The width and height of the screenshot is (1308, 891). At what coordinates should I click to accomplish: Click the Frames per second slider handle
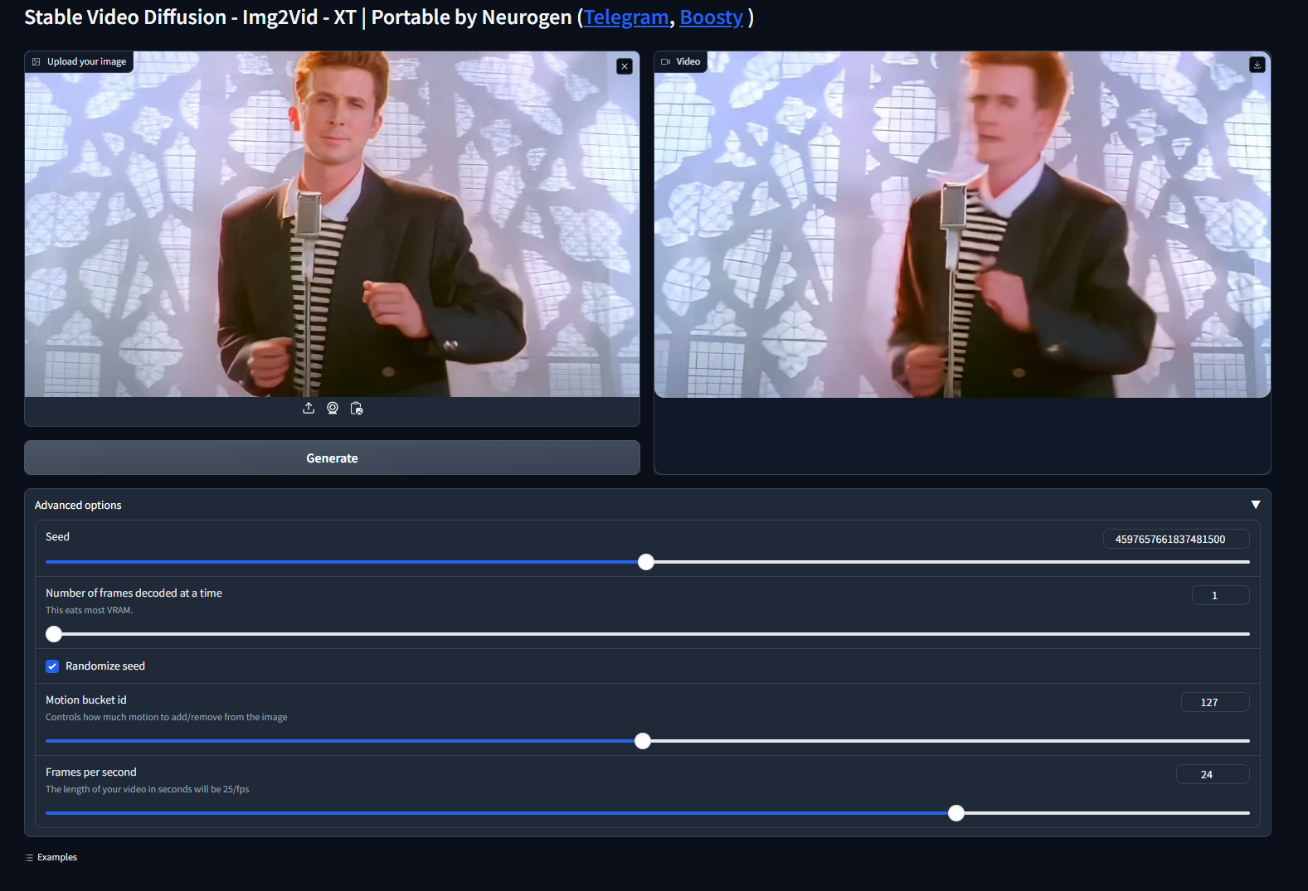click(956, 813)
